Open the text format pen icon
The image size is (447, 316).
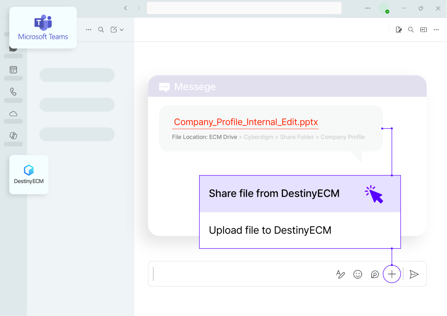pyautogui.click(x=340, y=274)
